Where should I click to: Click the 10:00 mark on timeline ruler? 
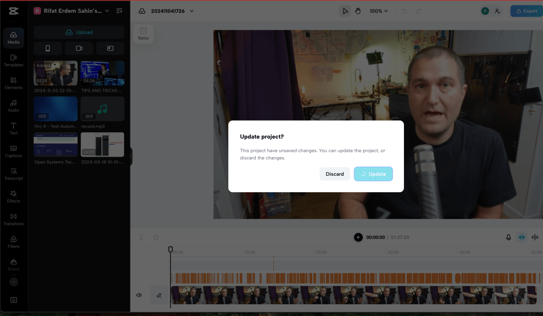249,252
